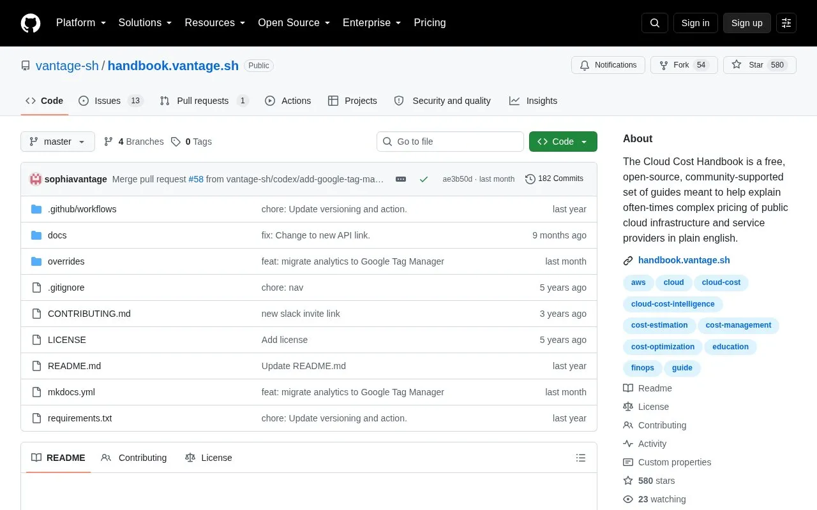This screenshot has width=817, height=510.
Task: Open the mkdocs.yml file
Action: [71, 392]
